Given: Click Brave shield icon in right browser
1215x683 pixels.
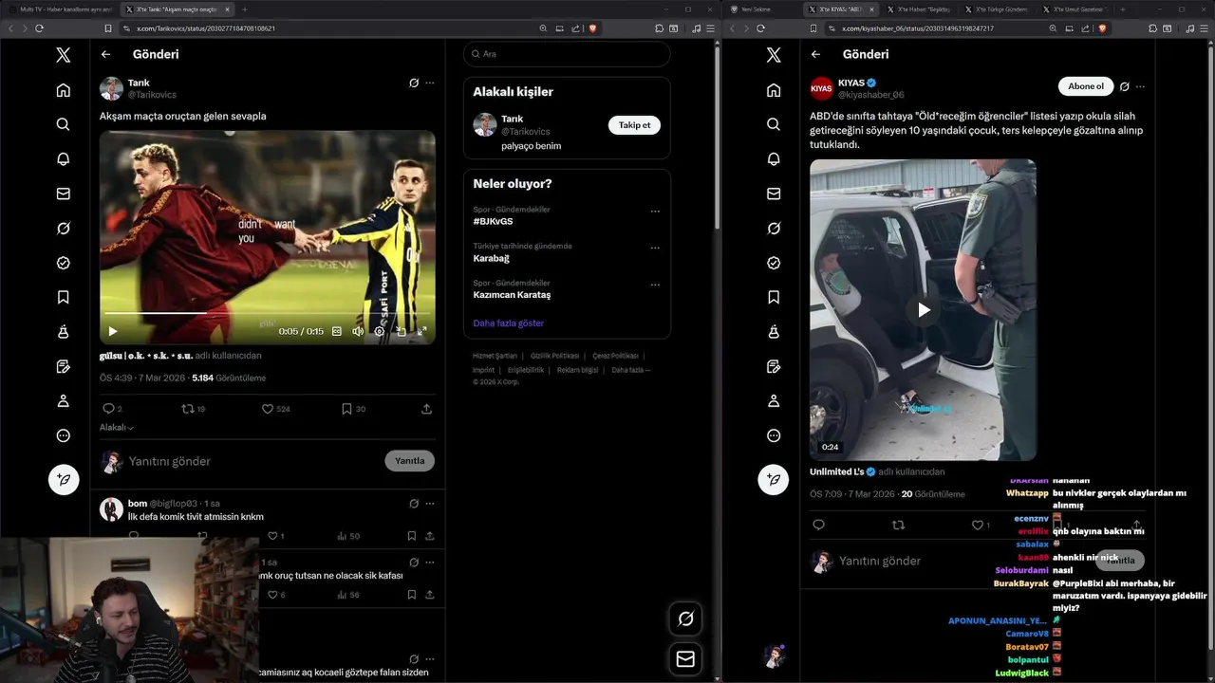Looking at the screenshot, I should [x=1102, y=28].
